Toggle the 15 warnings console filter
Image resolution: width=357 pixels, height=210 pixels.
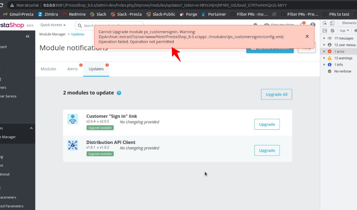[x=341, y=58]
